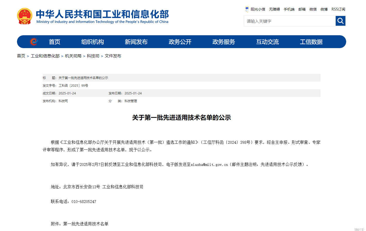This screenshot has height=231, width=366.
Task: Click the 邮箱 link in top bar
Action: coord(302,9)
